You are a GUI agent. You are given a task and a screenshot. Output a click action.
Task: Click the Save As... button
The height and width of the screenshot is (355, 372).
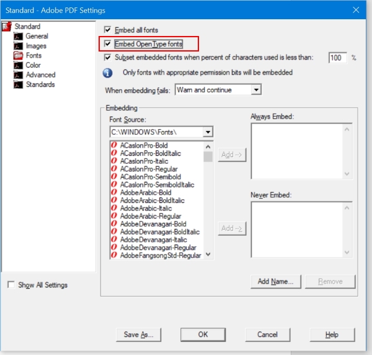pos(138,335)
